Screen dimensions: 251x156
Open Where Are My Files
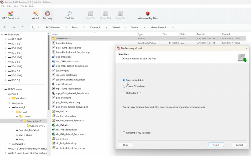(x=147, y=16)
